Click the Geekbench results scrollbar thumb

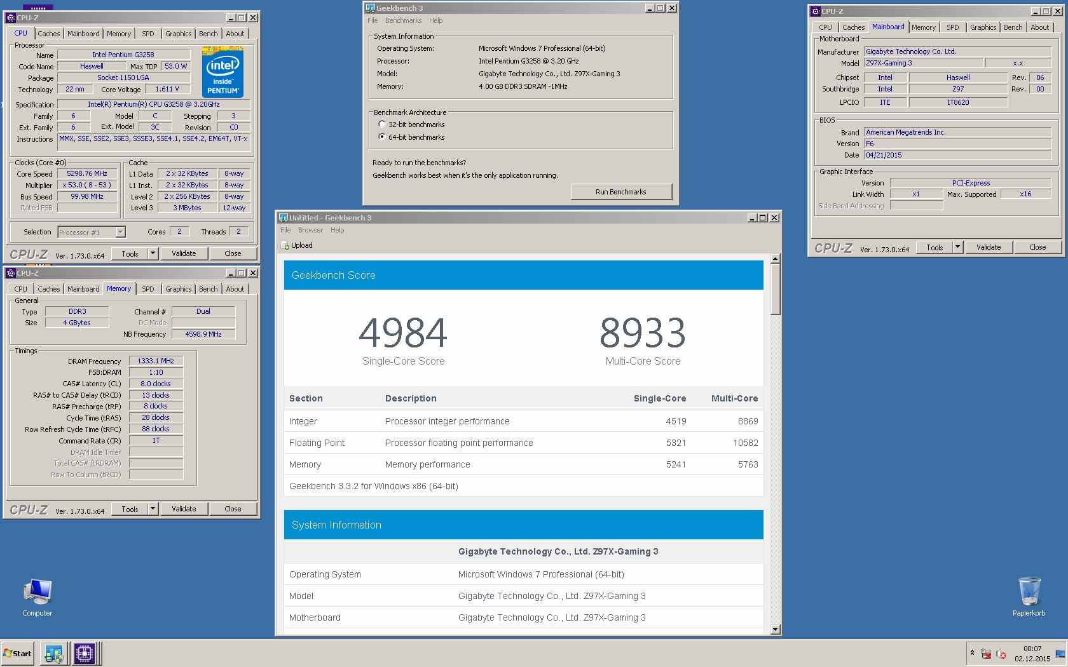[x=775, y=289]
